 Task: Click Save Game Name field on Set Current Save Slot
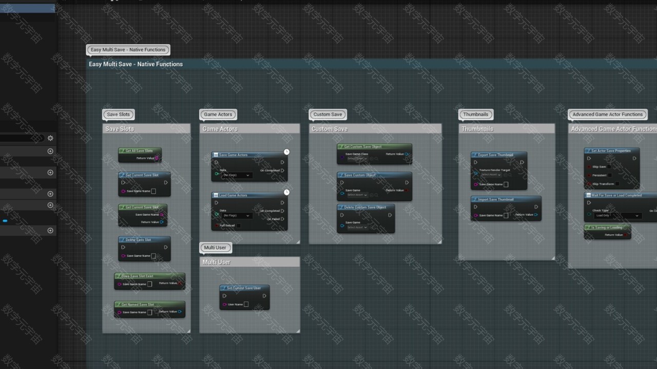[x=153, y=191]
